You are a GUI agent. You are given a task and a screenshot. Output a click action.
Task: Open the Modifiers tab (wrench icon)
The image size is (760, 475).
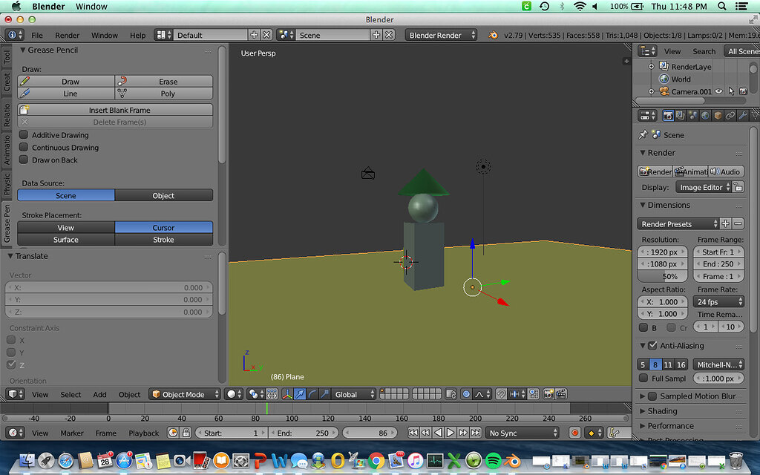(x=742, y=115)
